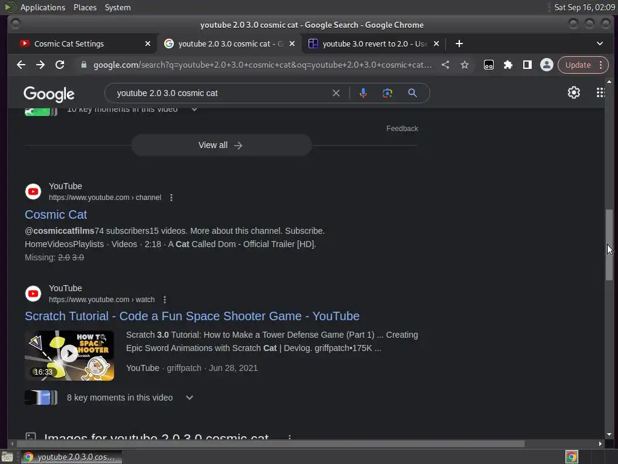
Task: Submit search with magnifier icon
Action: coord(412,93)
